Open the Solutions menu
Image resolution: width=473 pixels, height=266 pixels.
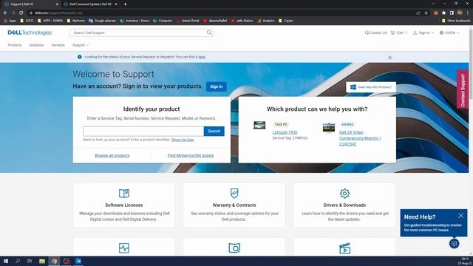click(x=36, y=45)
